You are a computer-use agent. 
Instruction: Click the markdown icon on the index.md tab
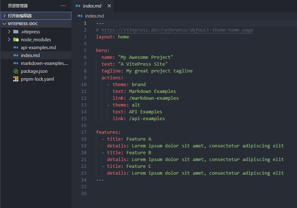pyautogui.click(x=78, y=6)
